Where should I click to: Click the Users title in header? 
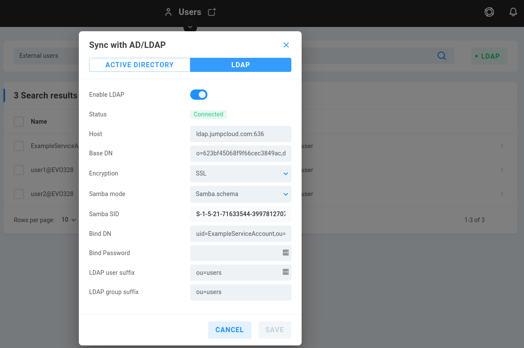[190, 12]
